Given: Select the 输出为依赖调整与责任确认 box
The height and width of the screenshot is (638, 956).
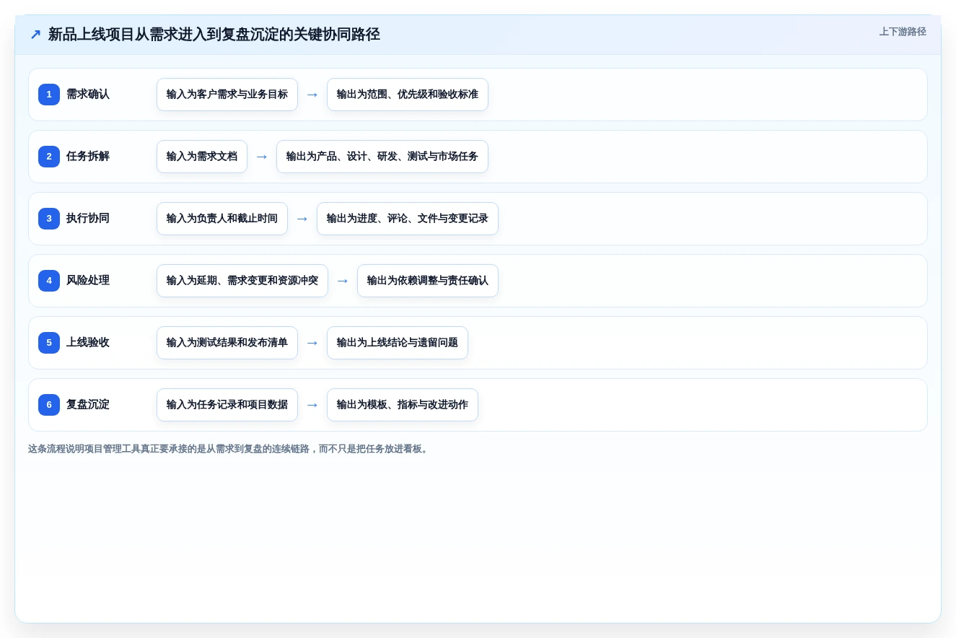Looking at the screenshot, I should tap(428, 281).
